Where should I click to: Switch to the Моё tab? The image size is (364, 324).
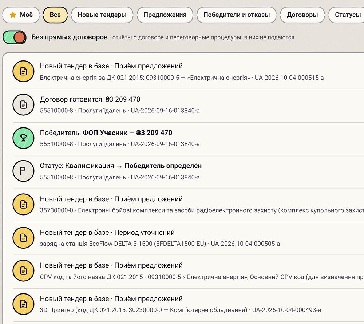pyautogui.click(x=21, y=15)
